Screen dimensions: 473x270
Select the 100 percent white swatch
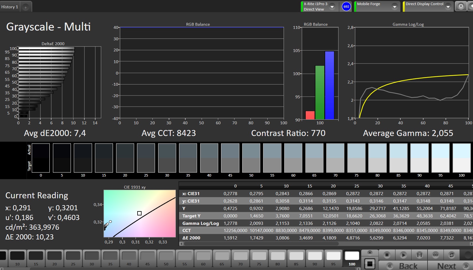pyautogui.click(x=352, y=258)
